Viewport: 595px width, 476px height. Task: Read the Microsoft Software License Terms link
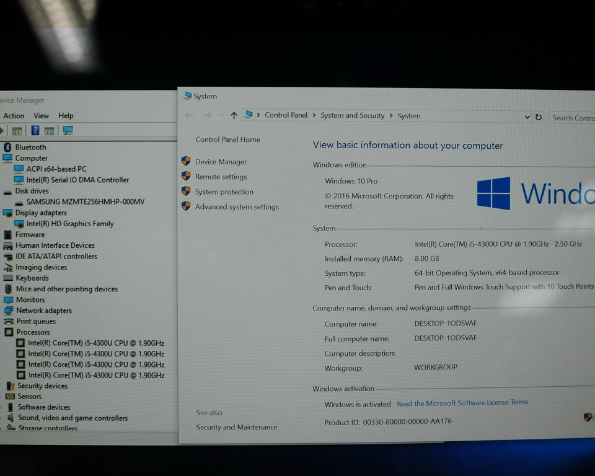tap(462, 403)
